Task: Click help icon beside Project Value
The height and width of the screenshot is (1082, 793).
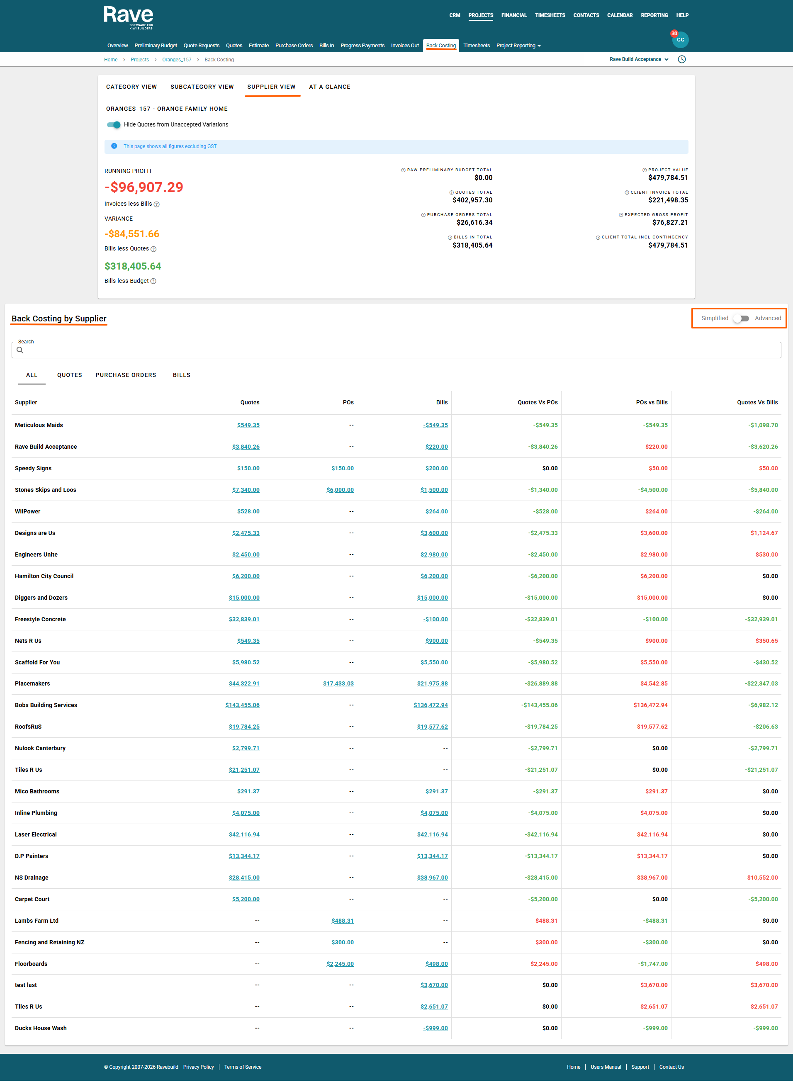Action: tap(644, 170)
